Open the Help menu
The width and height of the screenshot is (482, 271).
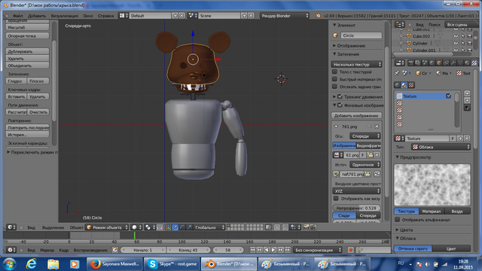point(105,16)
